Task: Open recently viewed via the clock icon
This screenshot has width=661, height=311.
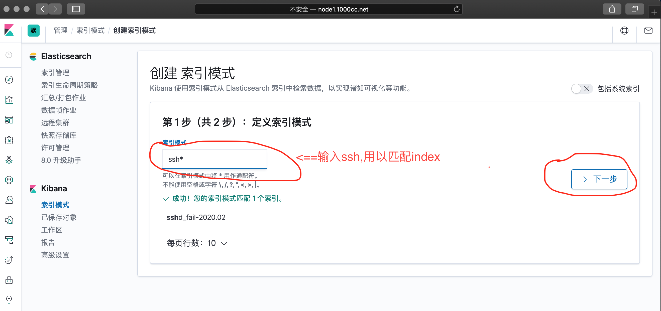Action: pyautogui.click(x=9, y=55)
